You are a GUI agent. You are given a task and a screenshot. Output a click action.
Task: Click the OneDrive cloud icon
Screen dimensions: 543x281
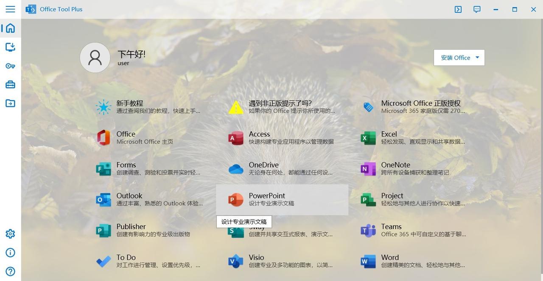pyautogui.click(x=236, y=169)
